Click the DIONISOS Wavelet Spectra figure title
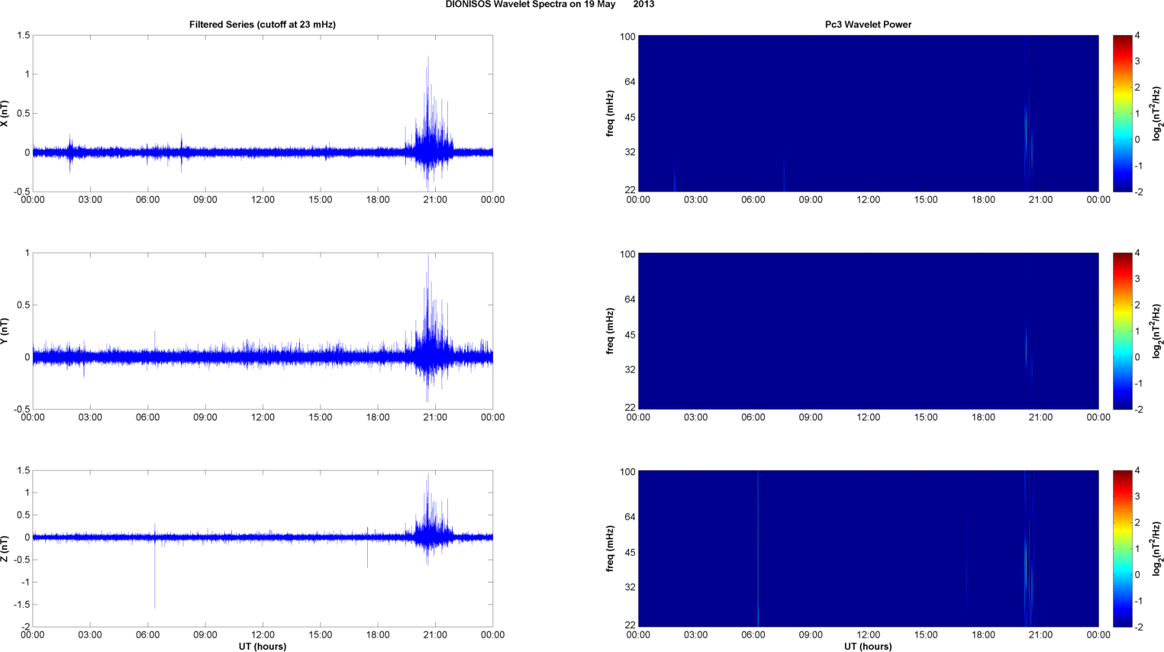 (550, 5)
